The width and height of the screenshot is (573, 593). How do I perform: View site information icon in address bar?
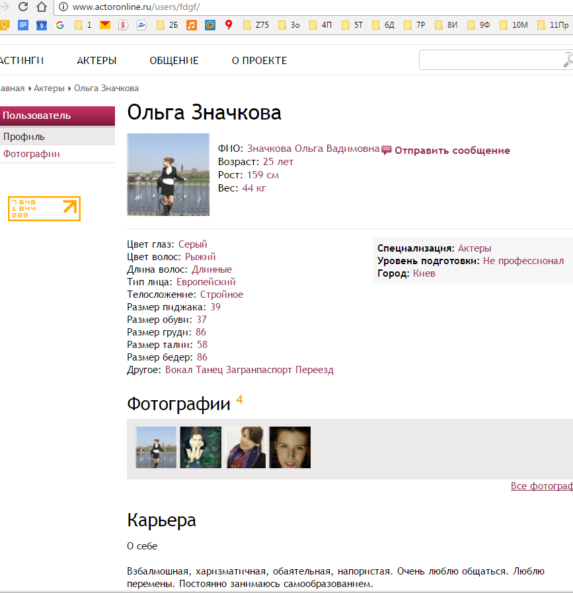tap(63, 7)
